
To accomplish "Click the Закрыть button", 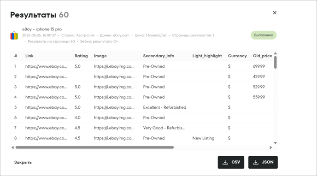I will [23, 162].
